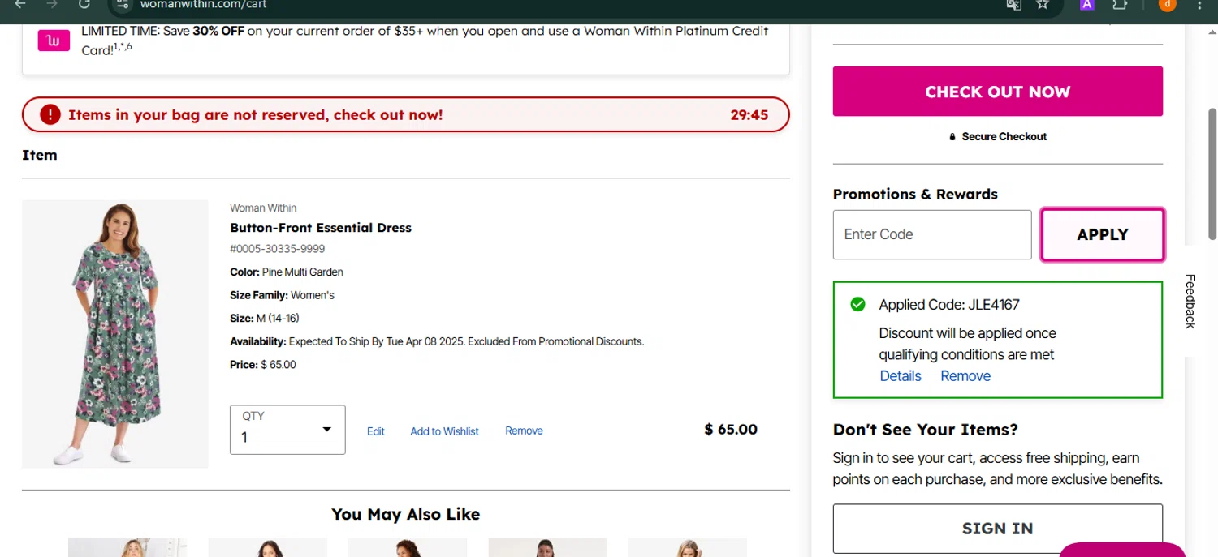
Task: Click the pink Woman Within card logo
Action: click(x=54, y=41)
